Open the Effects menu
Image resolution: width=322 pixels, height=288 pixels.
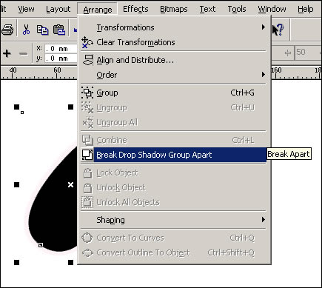(135, 9)
